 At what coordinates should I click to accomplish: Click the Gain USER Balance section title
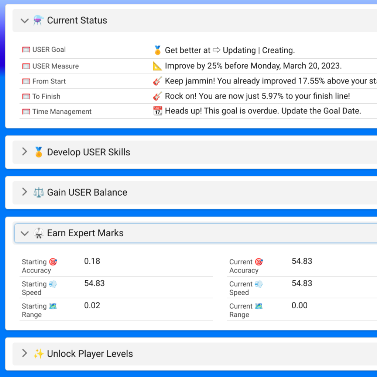click(x=87, y=192)
